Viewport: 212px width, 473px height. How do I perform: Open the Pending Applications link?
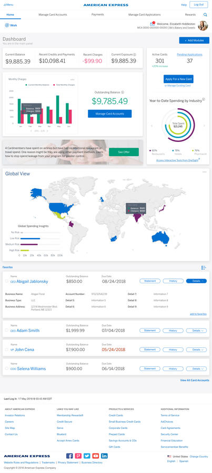point(190,55)
